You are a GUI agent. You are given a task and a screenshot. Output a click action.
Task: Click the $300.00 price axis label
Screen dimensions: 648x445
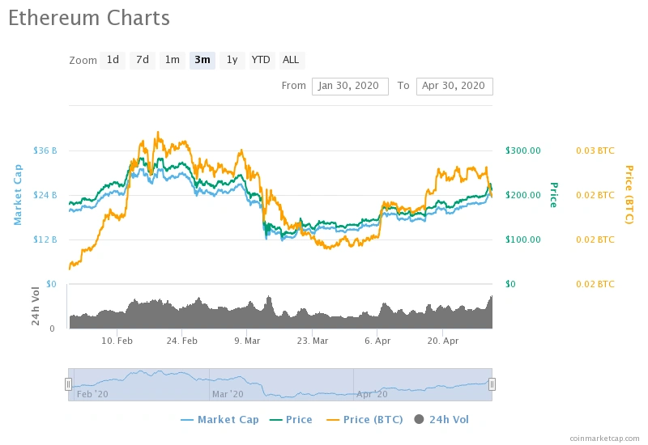[x=522, y=150]
